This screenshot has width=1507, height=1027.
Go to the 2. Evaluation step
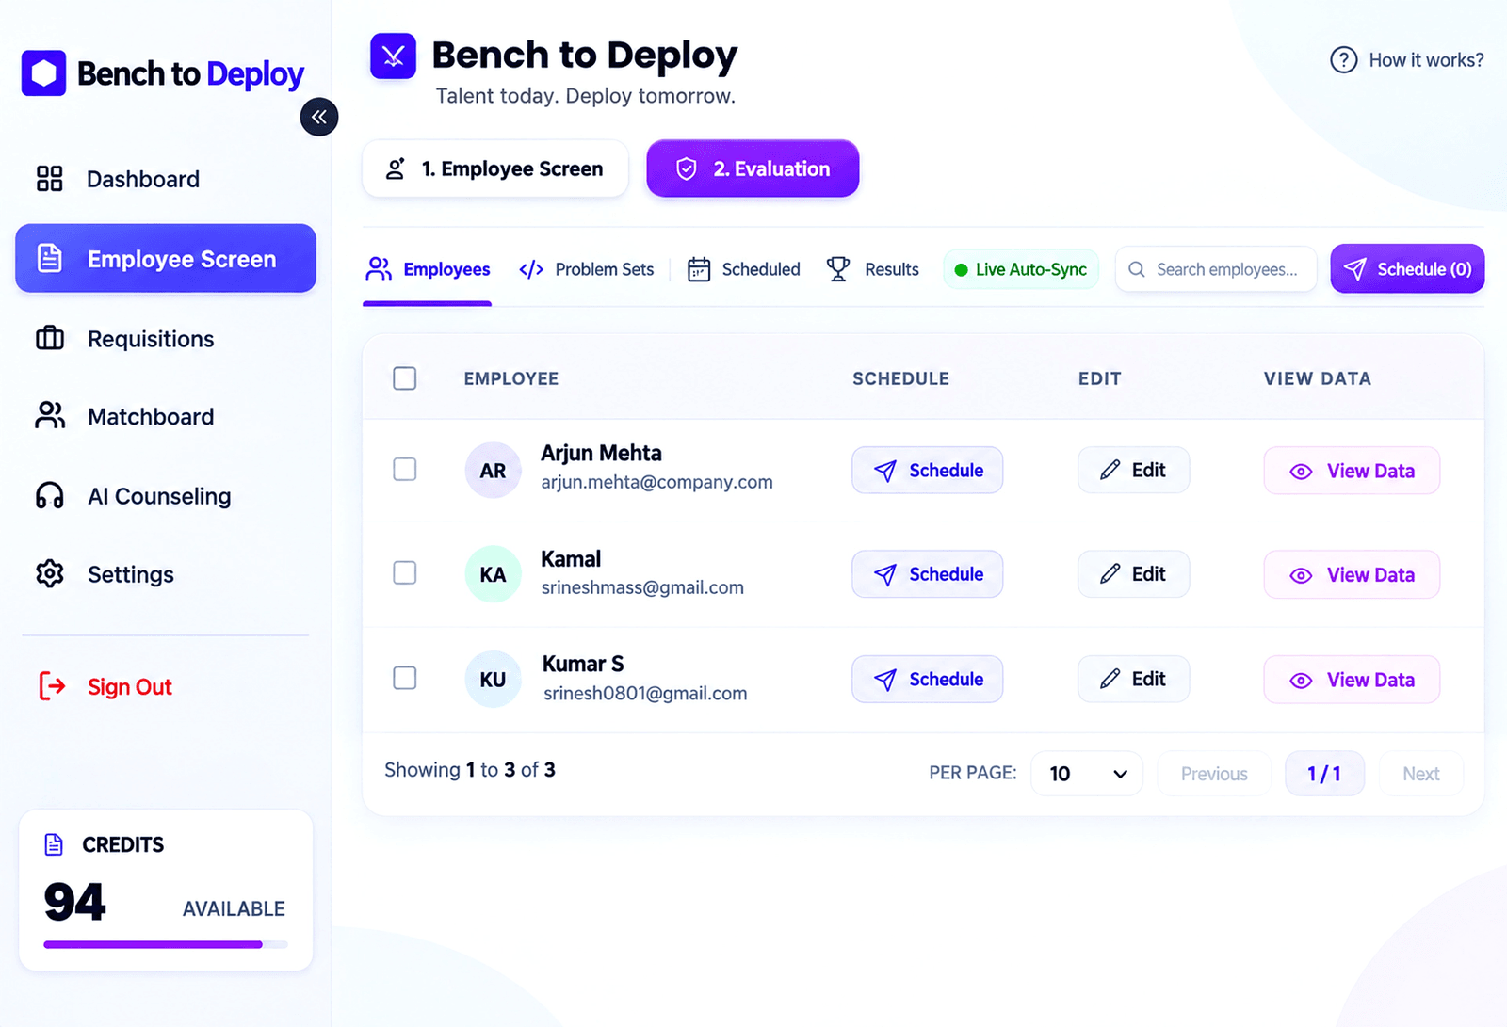pos(753,168)
